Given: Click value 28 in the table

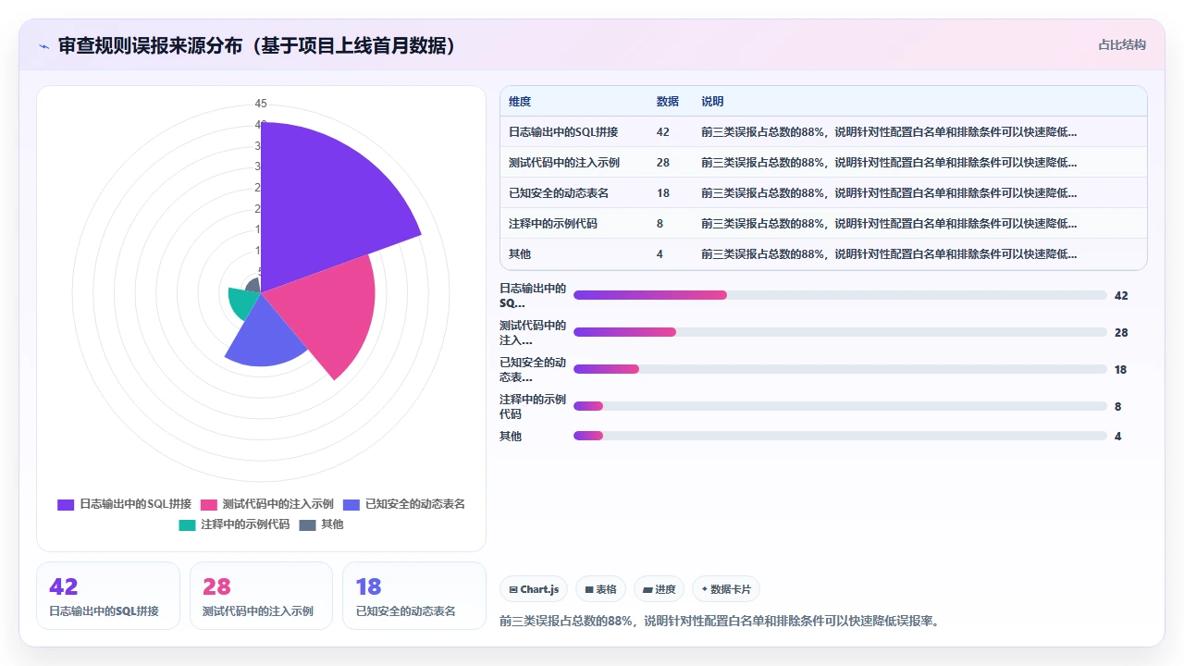Looking at the screenshot, I should 663,162.
